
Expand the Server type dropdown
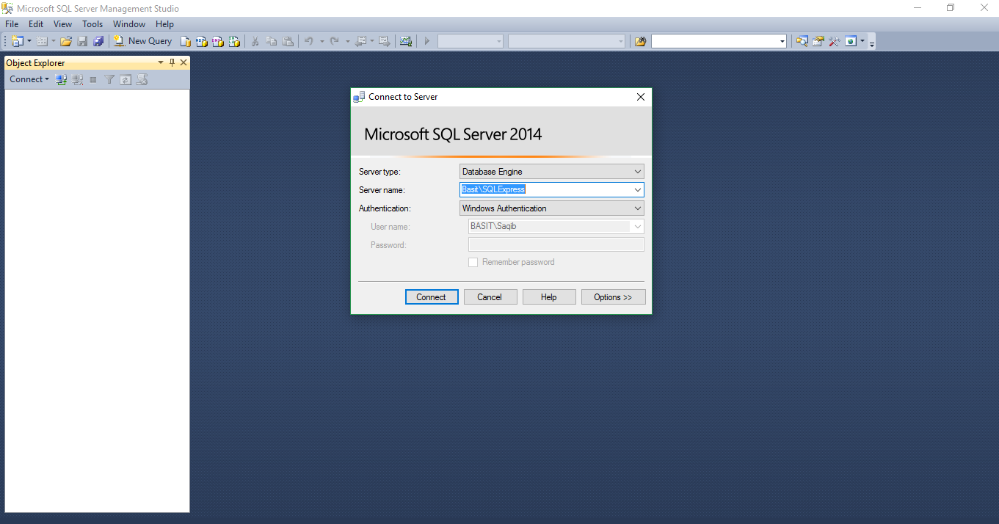point(637,172)
